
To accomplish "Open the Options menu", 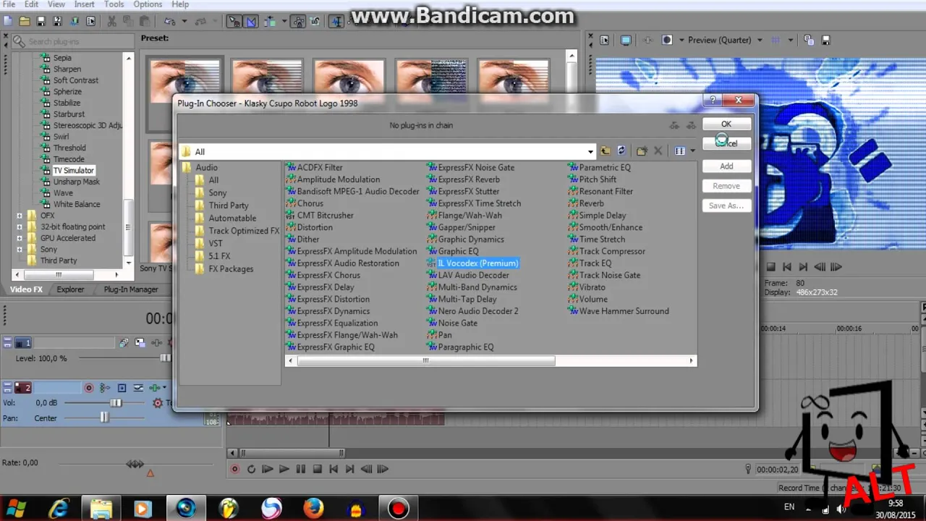I will 148,4.
